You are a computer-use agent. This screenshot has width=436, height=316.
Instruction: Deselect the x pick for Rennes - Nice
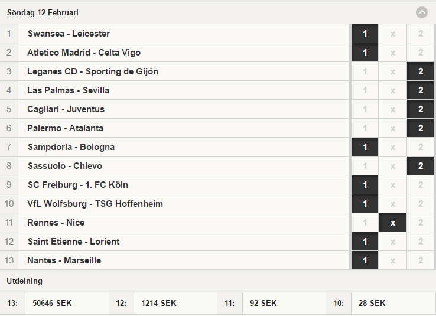coord(392,223)
